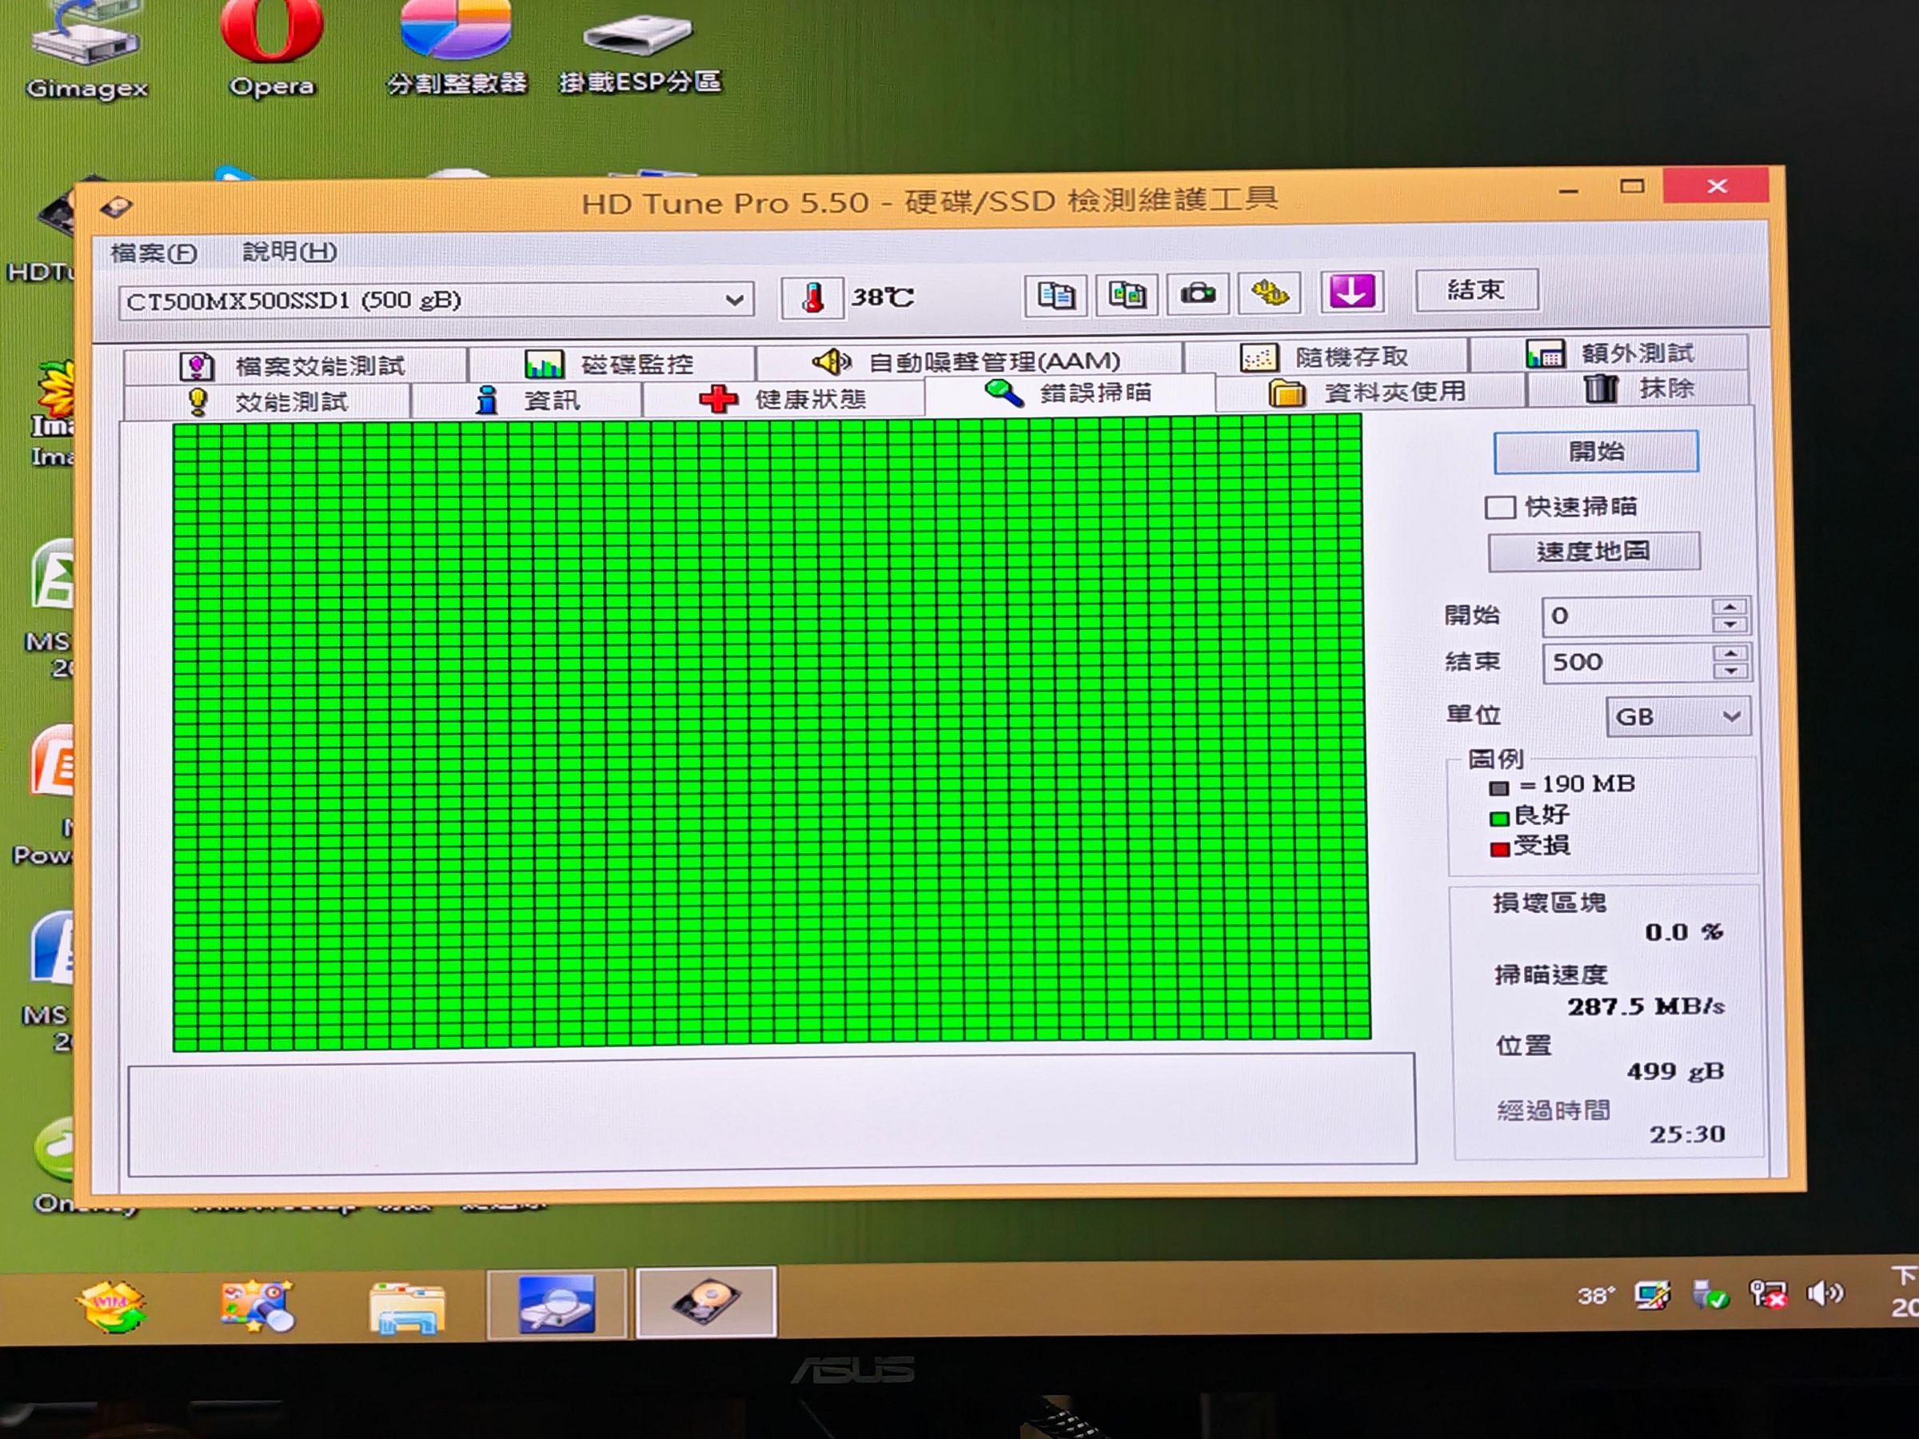Open the file explorer folder taskbar icon

[x=407, y=1307]
